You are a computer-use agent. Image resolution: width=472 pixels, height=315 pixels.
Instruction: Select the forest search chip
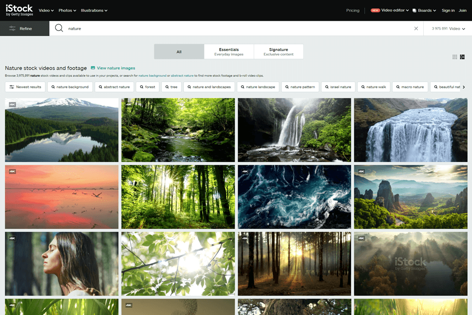[147, 87]
